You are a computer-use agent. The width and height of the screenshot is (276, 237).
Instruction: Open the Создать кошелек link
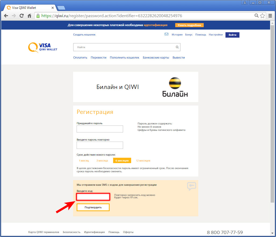(84, 35)
